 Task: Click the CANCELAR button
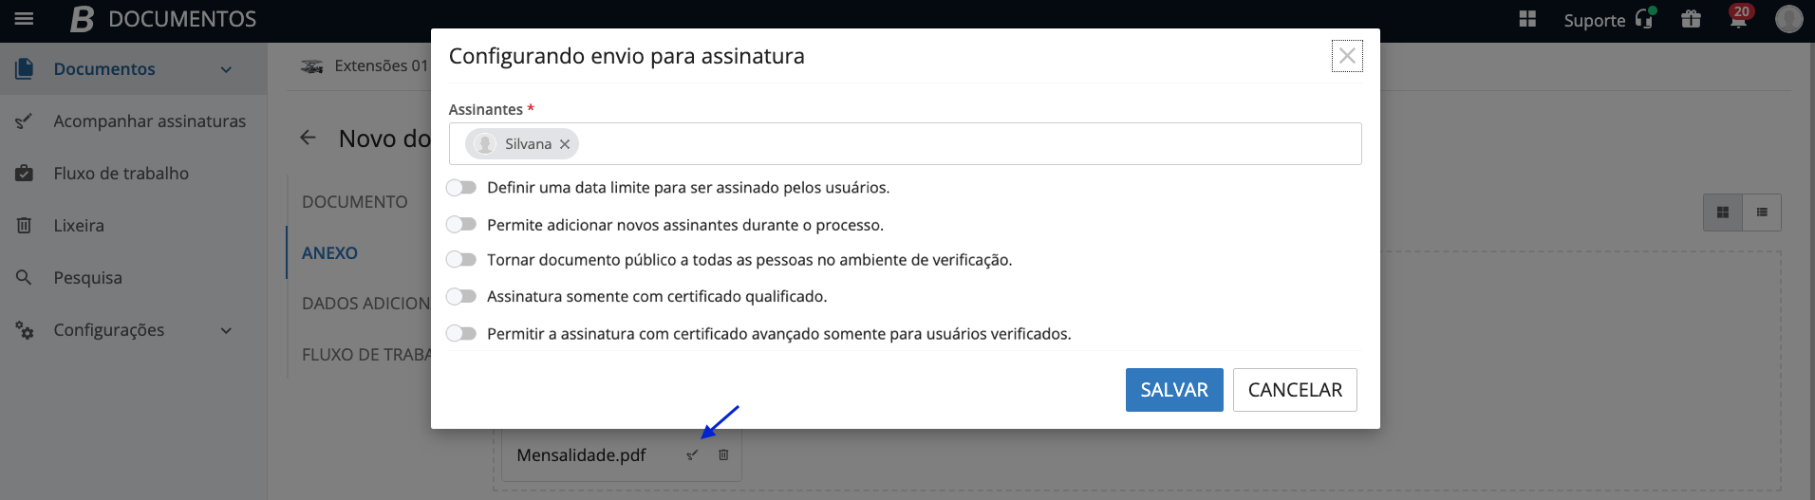pos(1295,390)
